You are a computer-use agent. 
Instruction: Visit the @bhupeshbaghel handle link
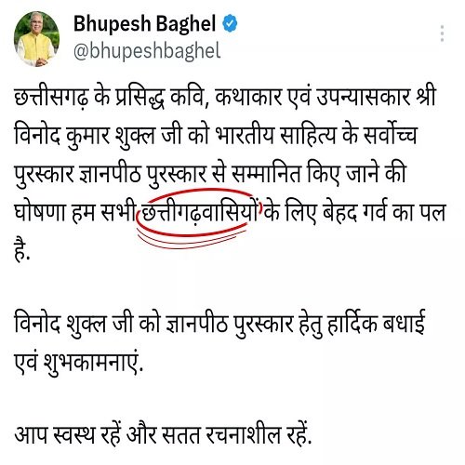(147, 51)
